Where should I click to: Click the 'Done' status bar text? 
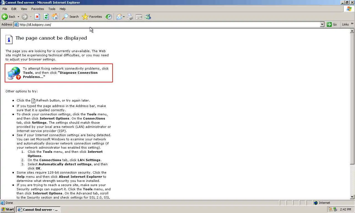coord(9,203)
